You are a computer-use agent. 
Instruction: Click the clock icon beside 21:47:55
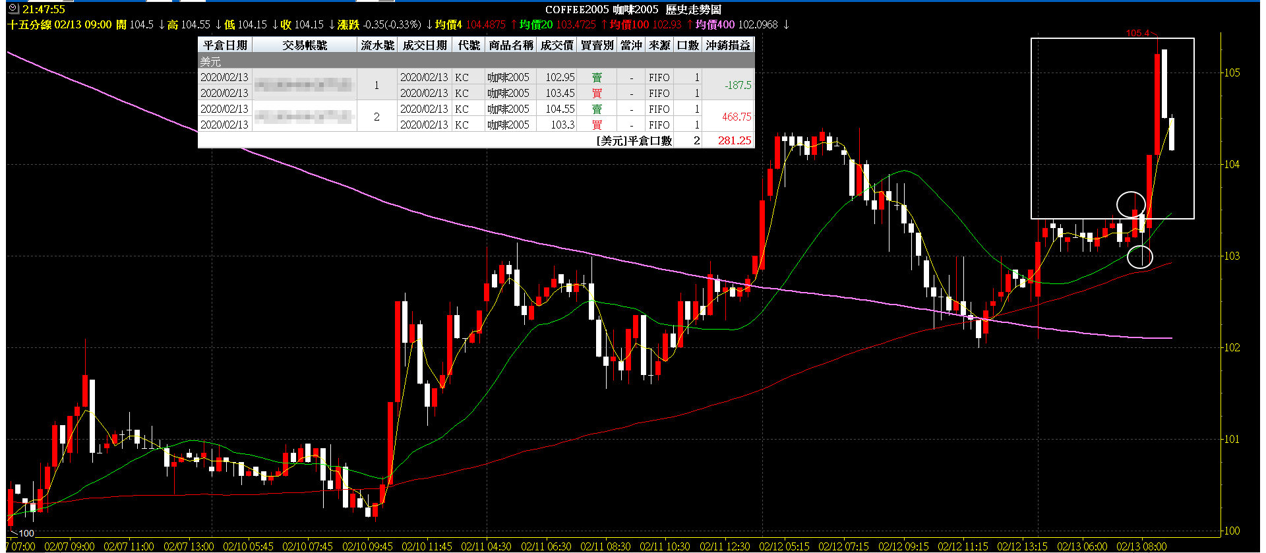[13, 9]
